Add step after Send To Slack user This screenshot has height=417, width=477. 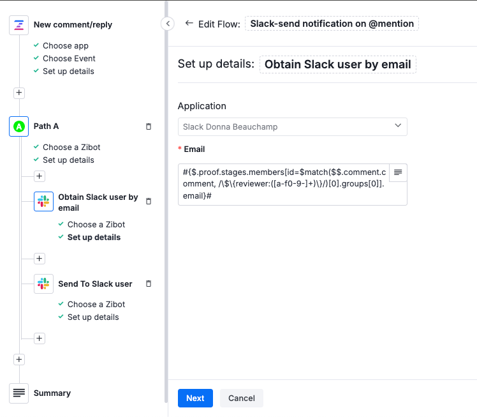(x=40, y=338)
